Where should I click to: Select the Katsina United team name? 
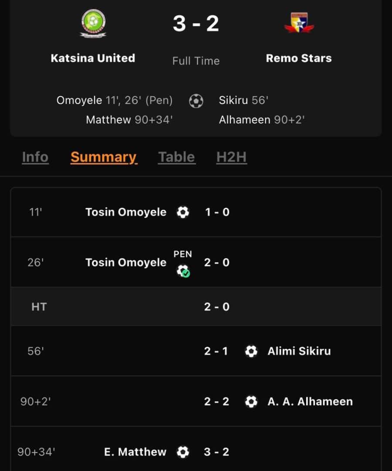(93, 58)
